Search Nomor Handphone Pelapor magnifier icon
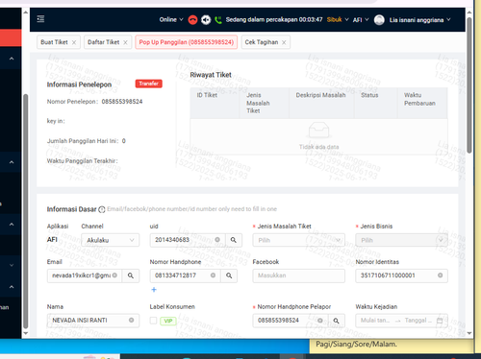481x359 pixels. [x=336, y=321]
